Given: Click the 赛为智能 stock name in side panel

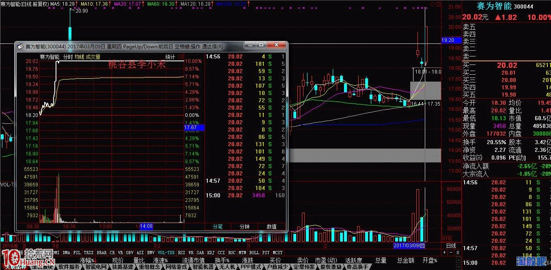Looking at the screenshot, I should point(493,6).
